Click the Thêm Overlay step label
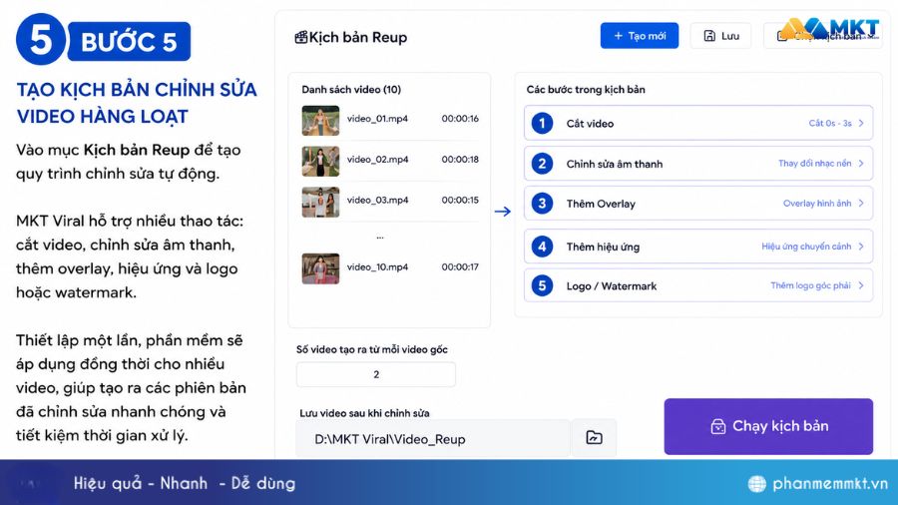898x505 pixels. point(601,204)
